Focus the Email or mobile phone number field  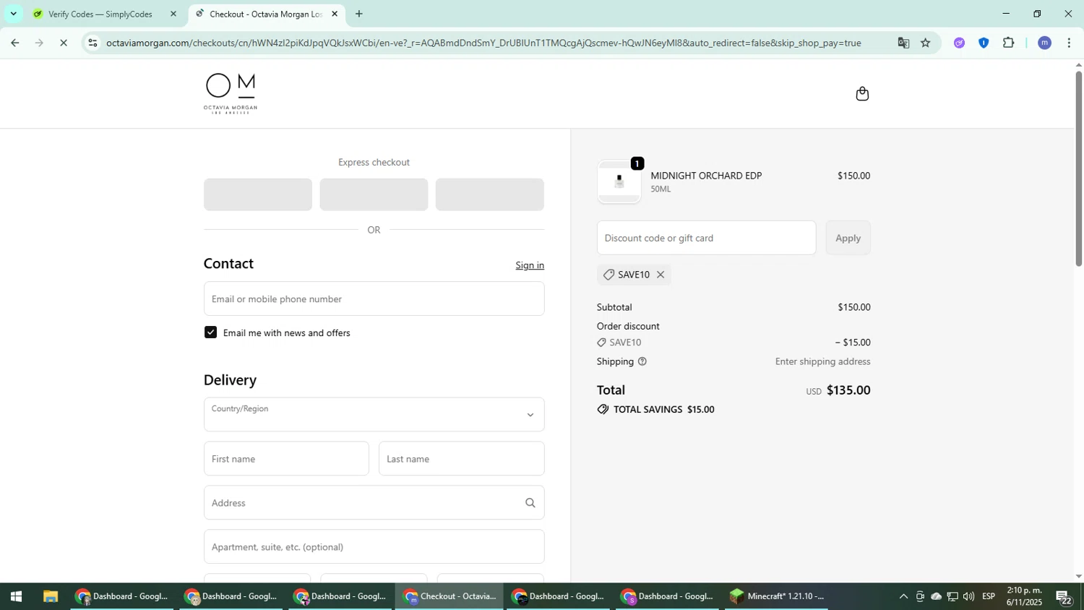tap(374, 298)
